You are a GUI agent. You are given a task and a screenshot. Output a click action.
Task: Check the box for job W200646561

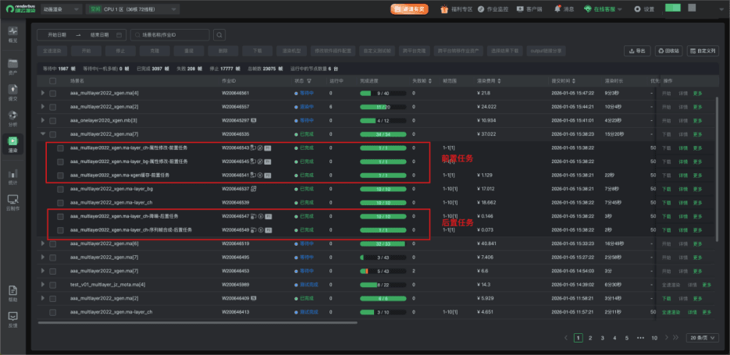pyautogui.click(x=52, y=93)
